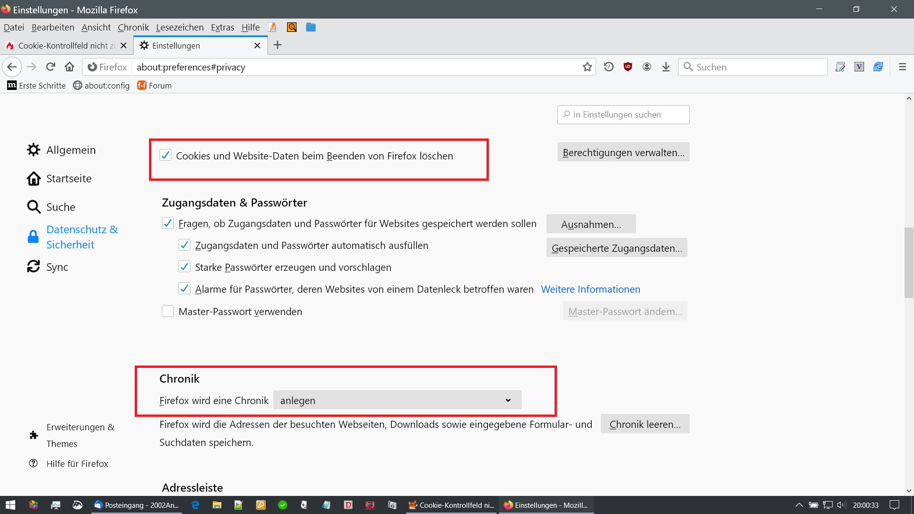Click Chronik leeren button
914x514 pixels.
645,424
